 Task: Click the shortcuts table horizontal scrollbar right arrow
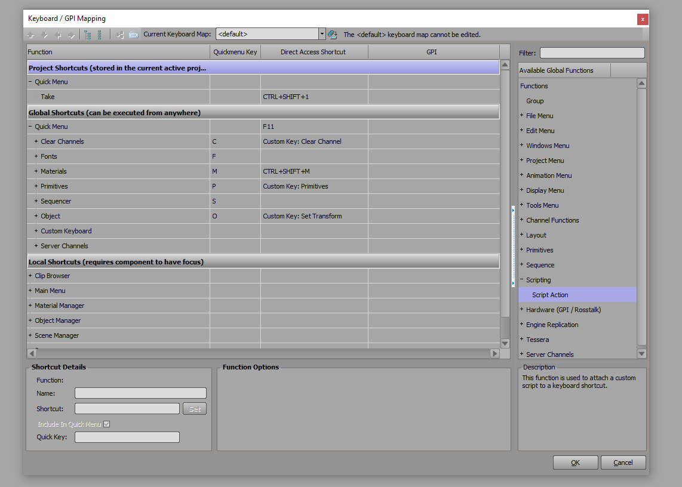coord(494,353)
